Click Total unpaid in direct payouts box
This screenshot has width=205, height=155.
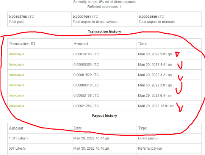click(x=104, y=19)
